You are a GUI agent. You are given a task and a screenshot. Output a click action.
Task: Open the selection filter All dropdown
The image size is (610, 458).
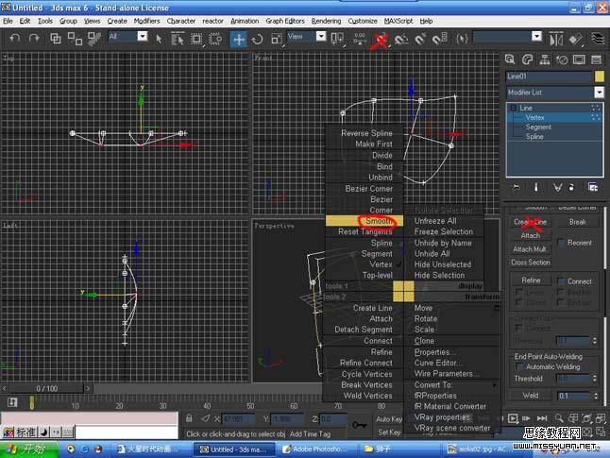143,36
